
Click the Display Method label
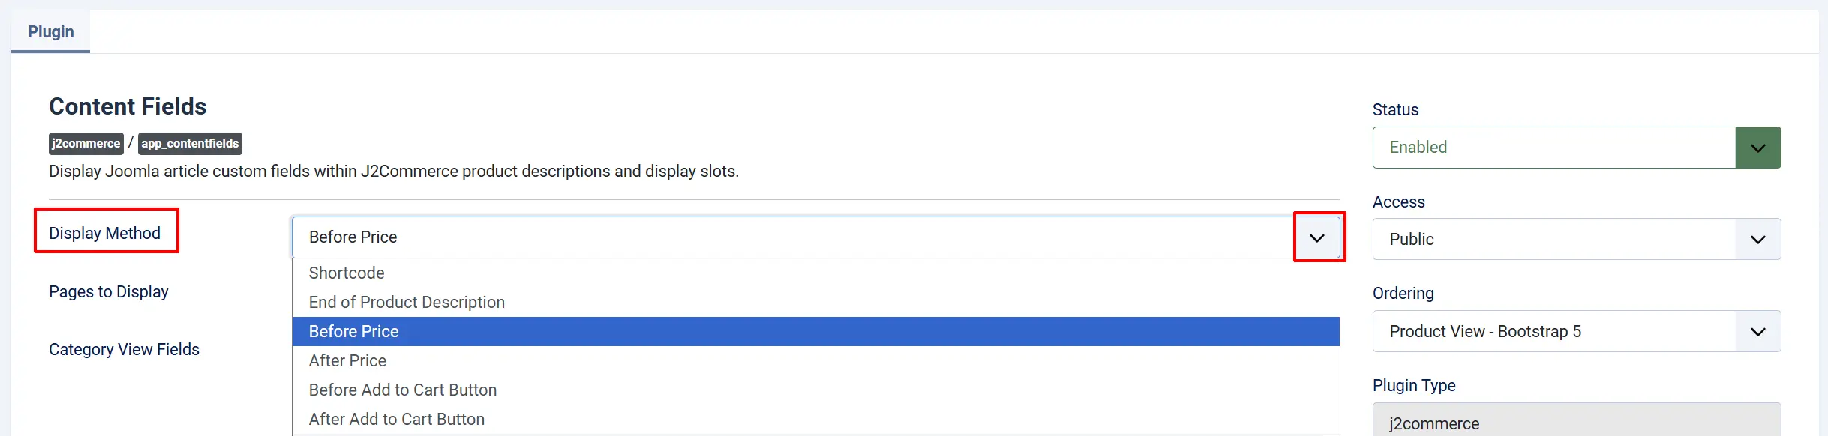104,233
